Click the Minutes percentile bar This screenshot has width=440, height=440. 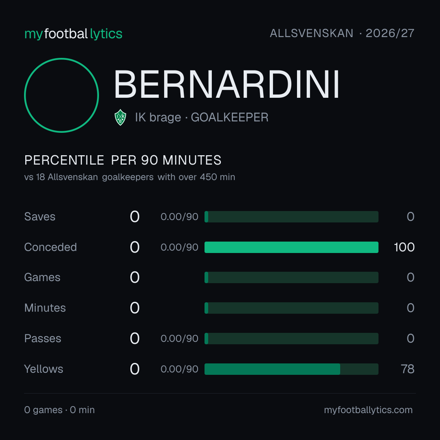tap(291, 308)
